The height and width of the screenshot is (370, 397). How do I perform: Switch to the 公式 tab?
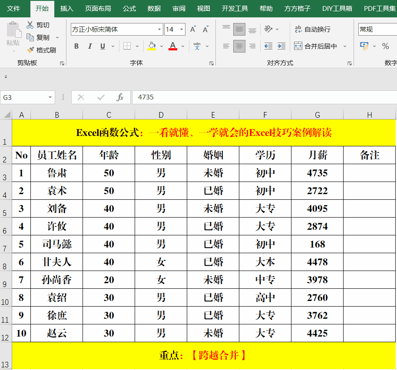[x=129, y=9]
